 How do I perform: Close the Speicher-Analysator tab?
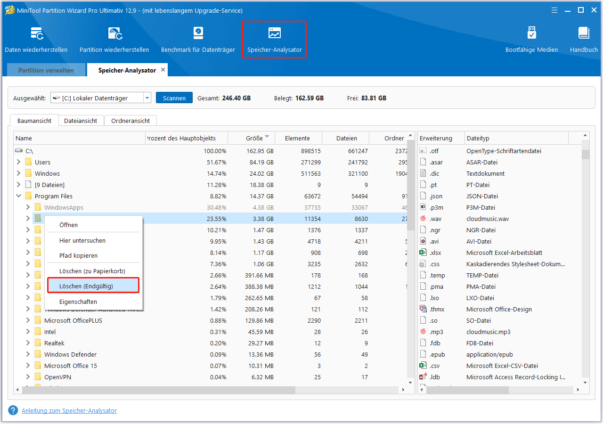point(163,70)
